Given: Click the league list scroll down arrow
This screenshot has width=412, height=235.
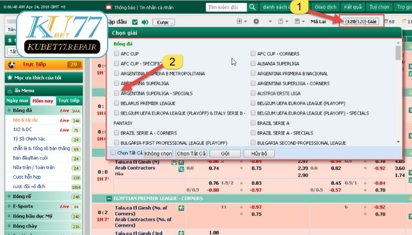Looking at the screenshot, I should [398, 142].
